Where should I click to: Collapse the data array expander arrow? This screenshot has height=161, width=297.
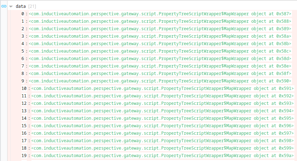pos(11,7)
